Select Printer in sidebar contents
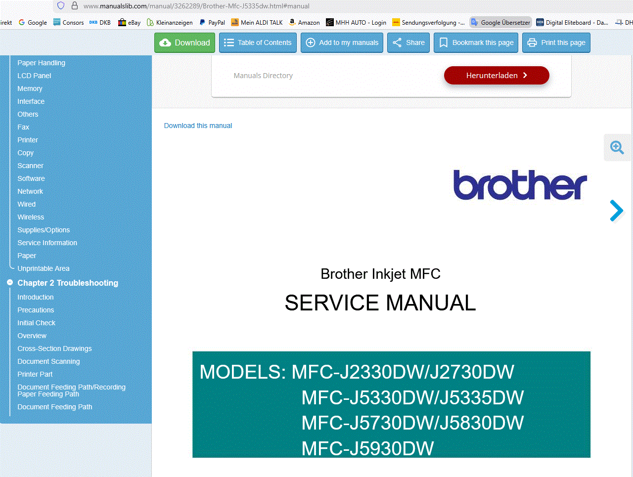Viewport: 633px width, 477px height. coord(28,140)
